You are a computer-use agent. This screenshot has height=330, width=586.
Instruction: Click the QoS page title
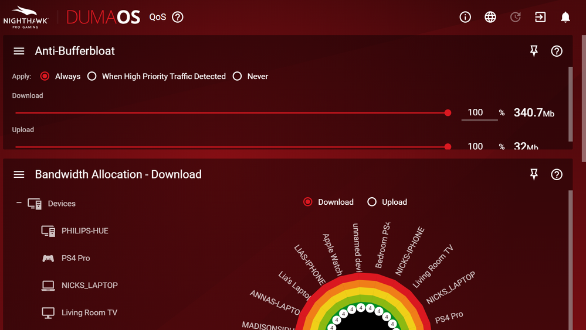point(158,17)
